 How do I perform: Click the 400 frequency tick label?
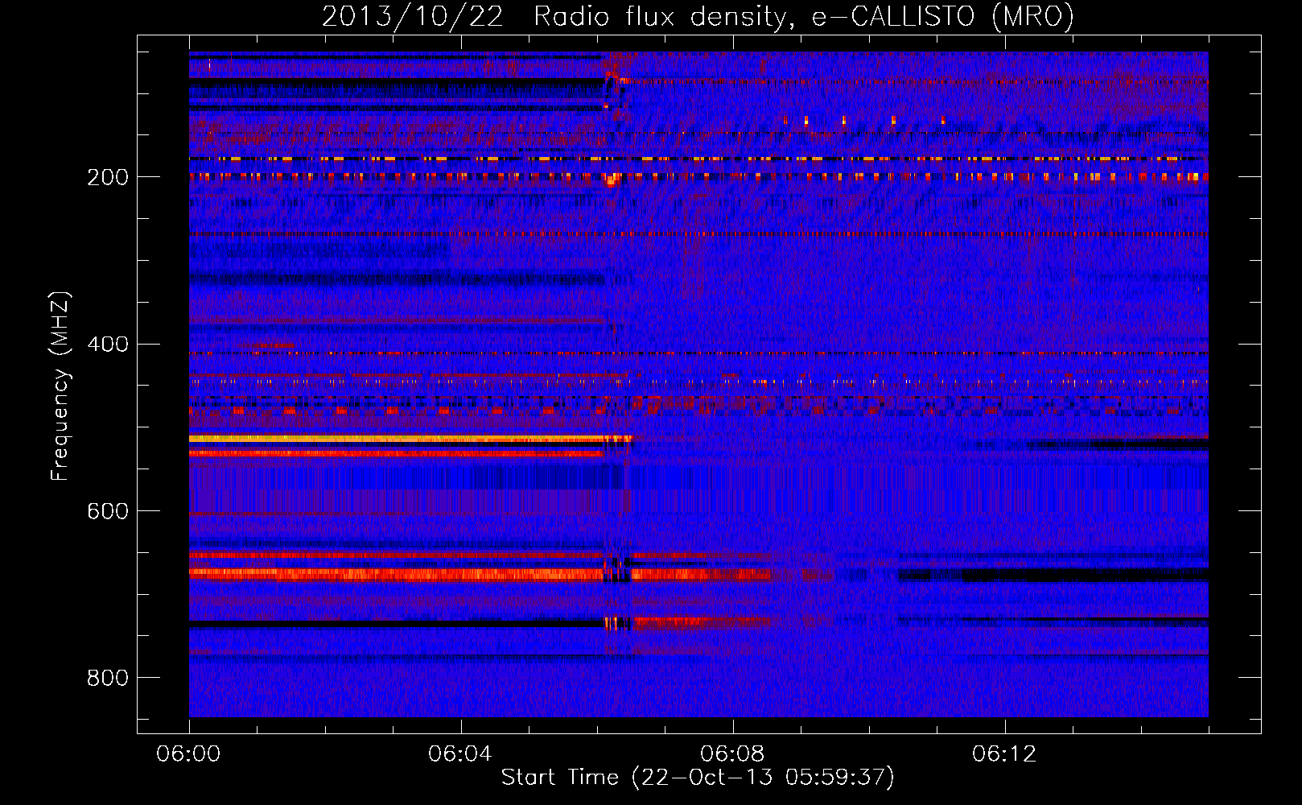(x=108, y=345)
